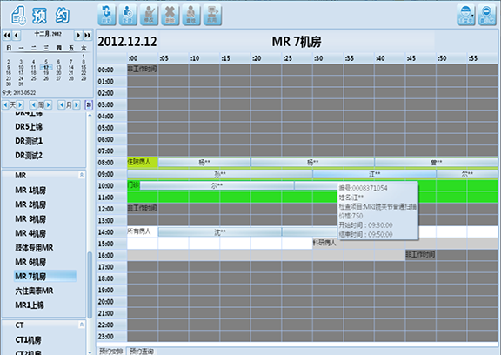Go to previous month in mini calendar
Image resolution: width=501 pixels, height=355 pixels.
[17, 35]
